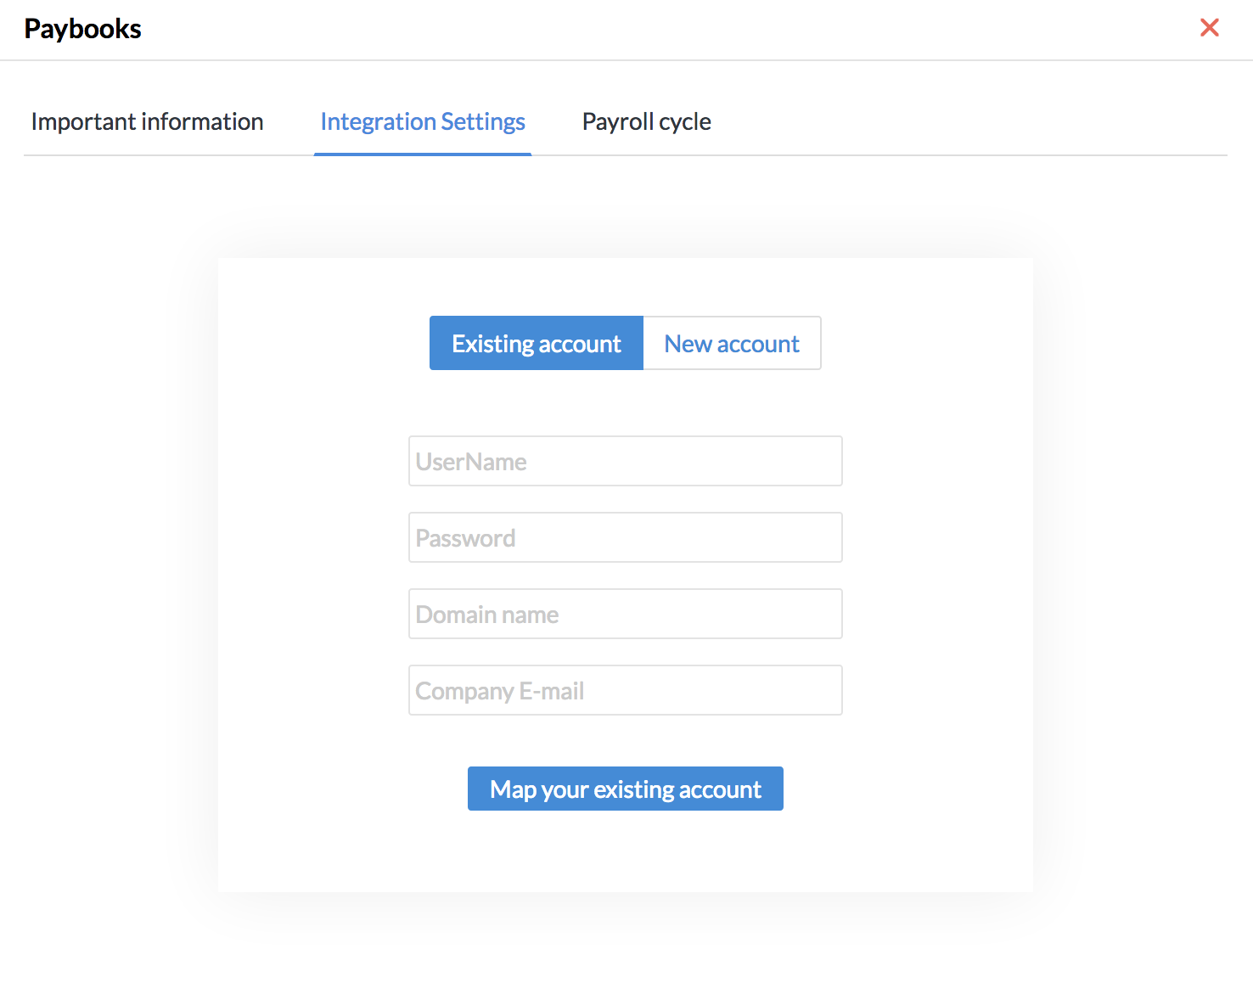Submit the existing account mapping form
The width and height of the screenshot is (1253, 1005).
[x=625, y=789]
